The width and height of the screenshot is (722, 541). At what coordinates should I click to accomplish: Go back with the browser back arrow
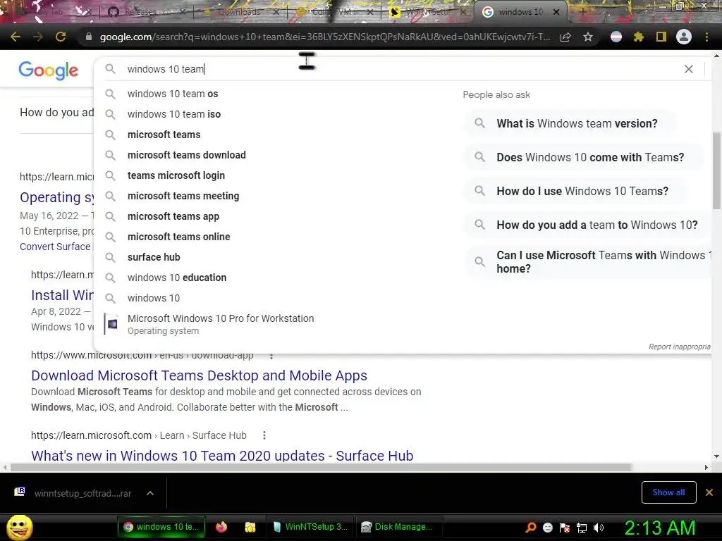pos(16,37)
